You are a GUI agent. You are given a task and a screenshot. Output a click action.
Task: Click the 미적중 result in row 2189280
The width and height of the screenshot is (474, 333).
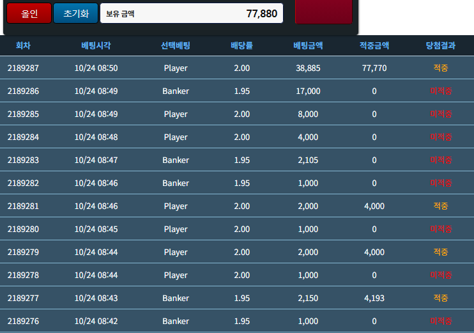(x=441, y=229)
